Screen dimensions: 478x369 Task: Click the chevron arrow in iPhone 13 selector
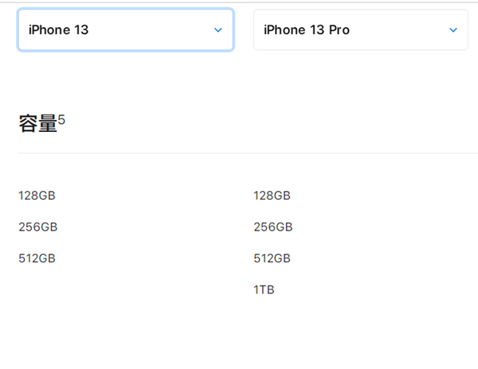coord(218,30)
